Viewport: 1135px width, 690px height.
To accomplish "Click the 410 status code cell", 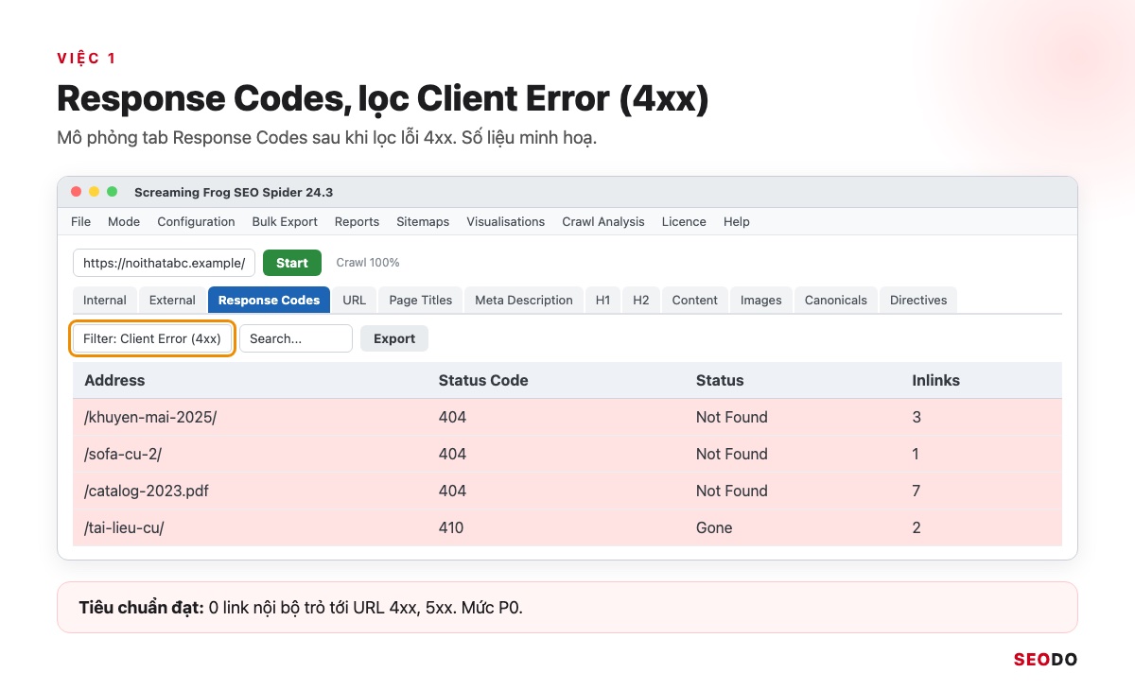I will (451, 527).
